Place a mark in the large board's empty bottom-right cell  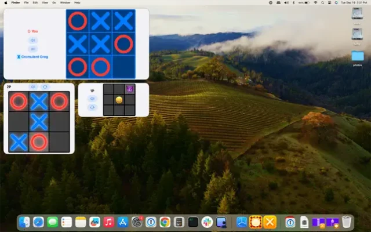point(123,67)
